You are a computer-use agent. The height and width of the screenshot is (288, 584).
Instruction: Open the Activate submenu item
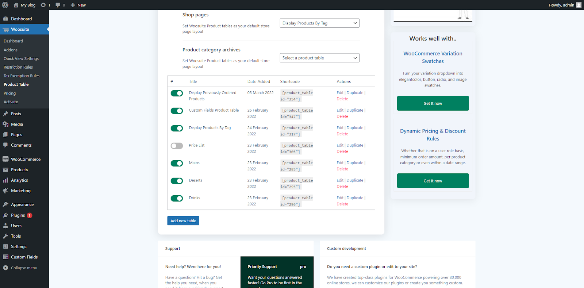click(x=11, y=102)
